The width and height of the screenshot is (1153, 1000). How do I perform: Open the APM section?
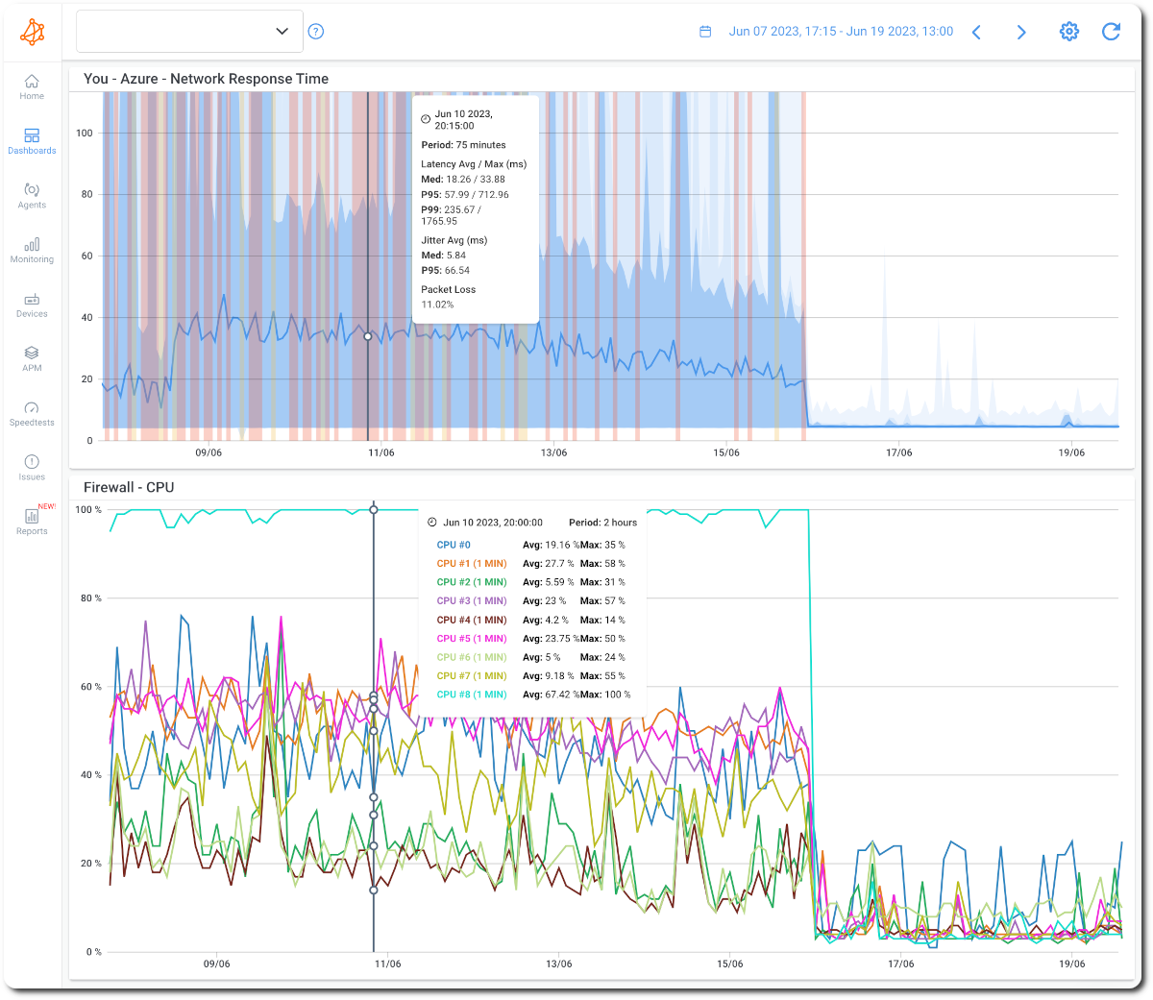[32, 358]
